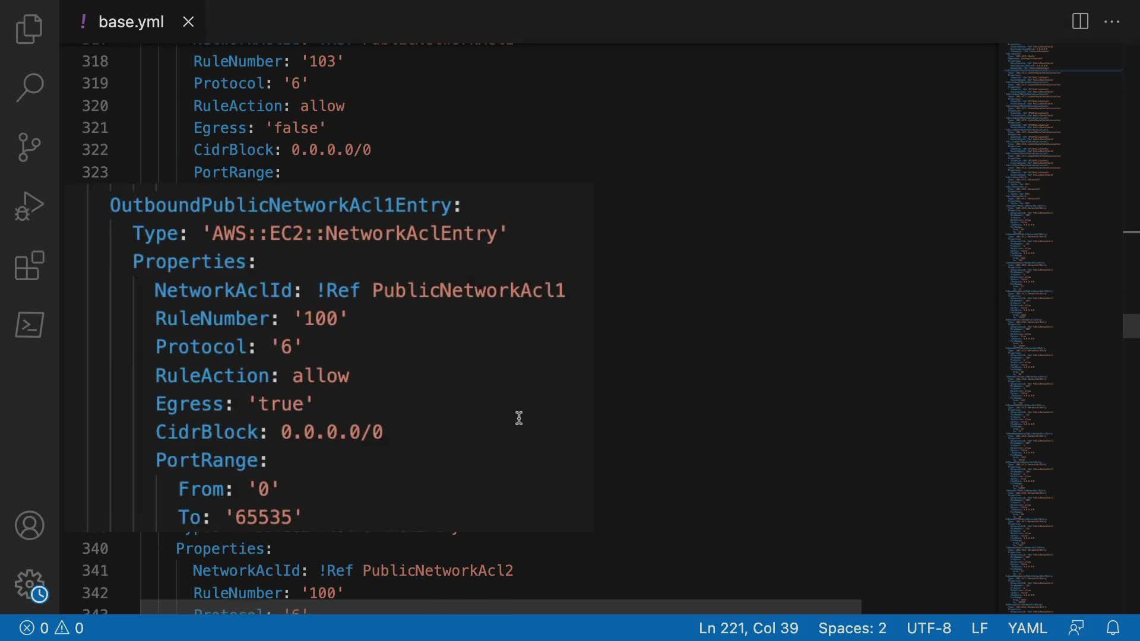The width and height of the screenshot is (1140, 641).
Task: Change indentation via Spaces: 2
Action: click(852, 628)
